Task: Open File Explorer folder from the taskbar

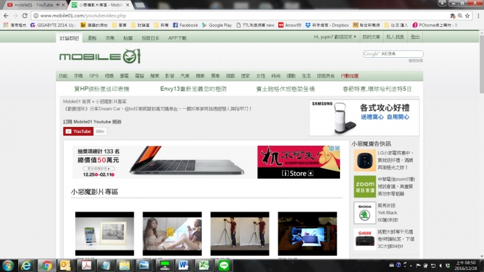Action: coord(125,265)
